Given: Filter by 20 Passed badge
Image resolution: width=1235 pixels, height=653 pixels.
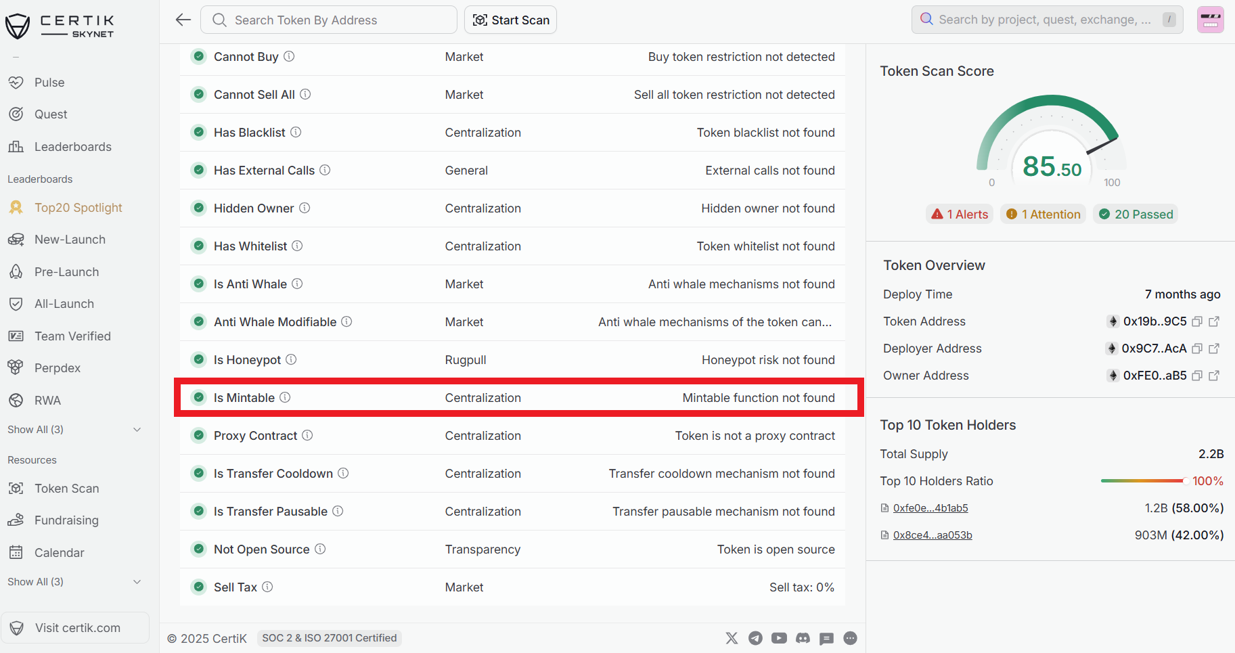Looking at the screenshot, I should [1136, 215].
